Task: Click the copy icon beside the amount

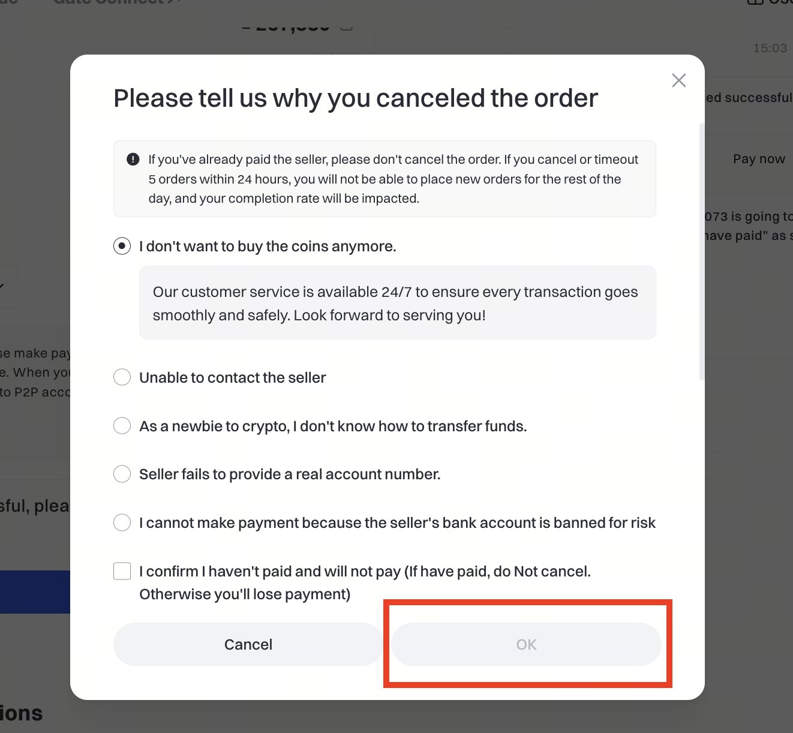Action: (x=346, y=27)
